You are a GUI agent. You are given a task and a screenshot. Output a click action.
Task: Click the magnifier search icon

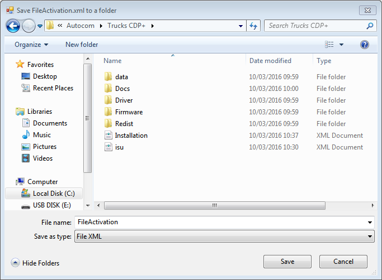coord(370,26)
